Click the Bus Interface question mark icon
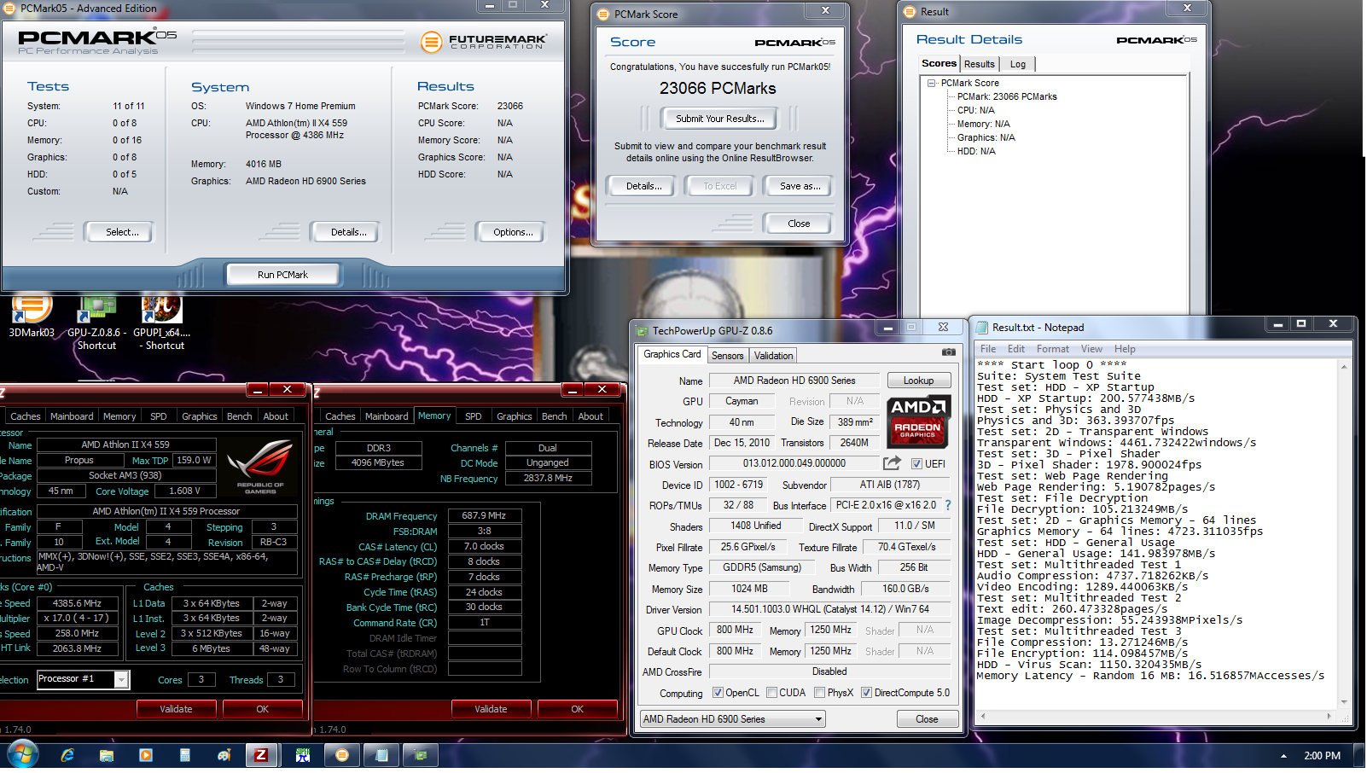 pos(947,505)
